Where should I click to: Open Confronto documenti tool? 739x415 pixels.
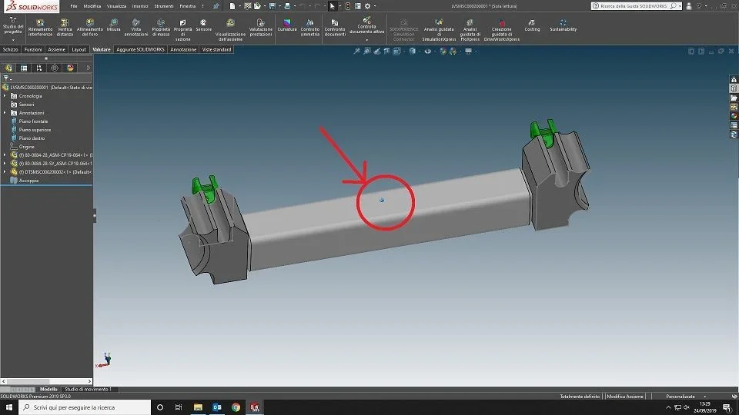[335, 28]
